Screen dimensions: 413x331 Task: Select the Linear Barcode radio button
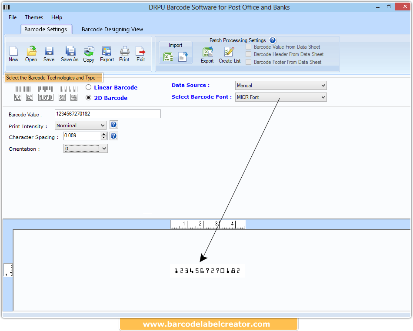tap(88, 87)
